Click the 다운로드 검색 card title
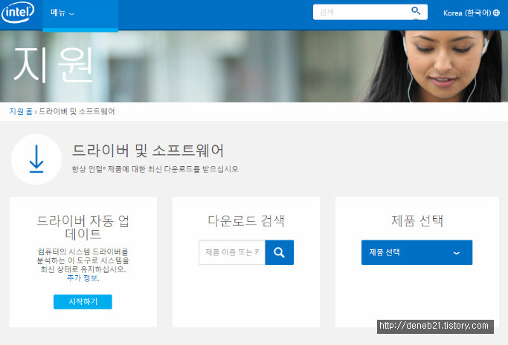The image size is (508, 345). point(246,221)
